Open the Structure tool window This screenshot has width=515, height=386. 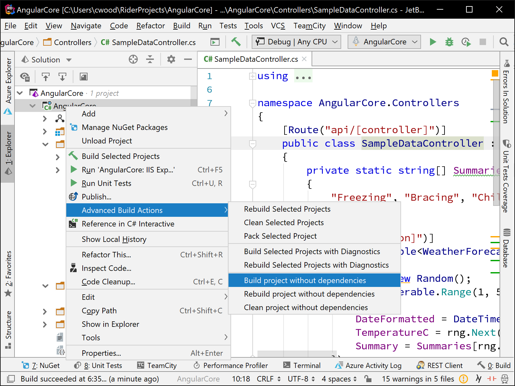point(8,329)
